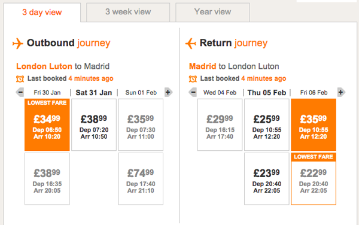Click the outbound last booked alarm clock icon

click(20, 79)
